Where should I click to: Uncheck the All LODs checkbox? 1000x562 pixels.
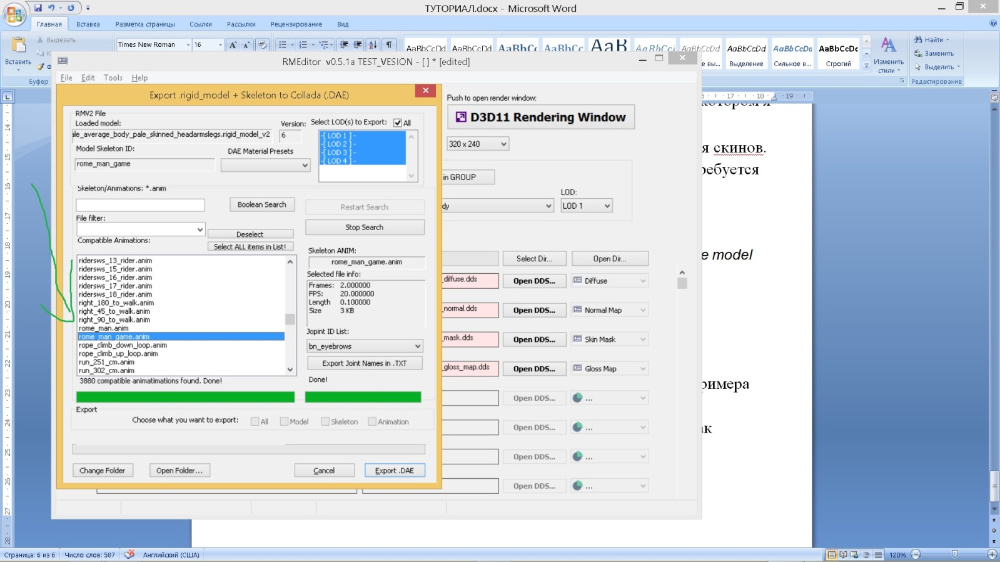click(x=398, y=123)
